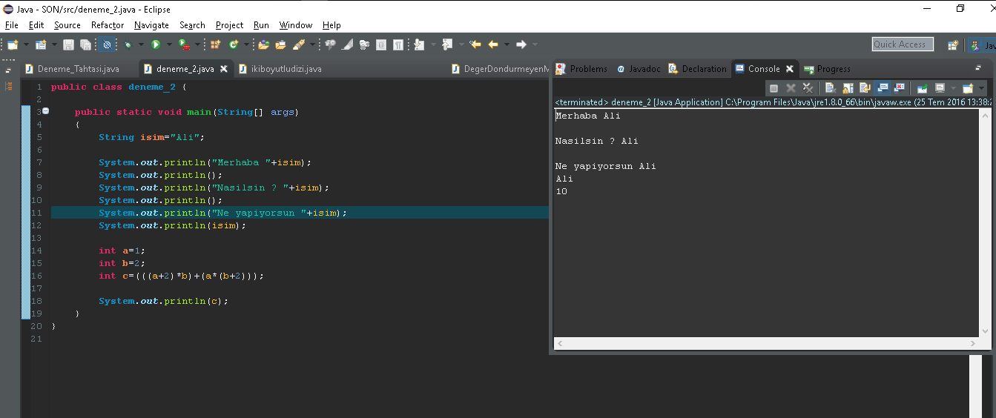Open the Refactor menu
Viewport: 996px width, 418px height.
[x=107, y=25]
